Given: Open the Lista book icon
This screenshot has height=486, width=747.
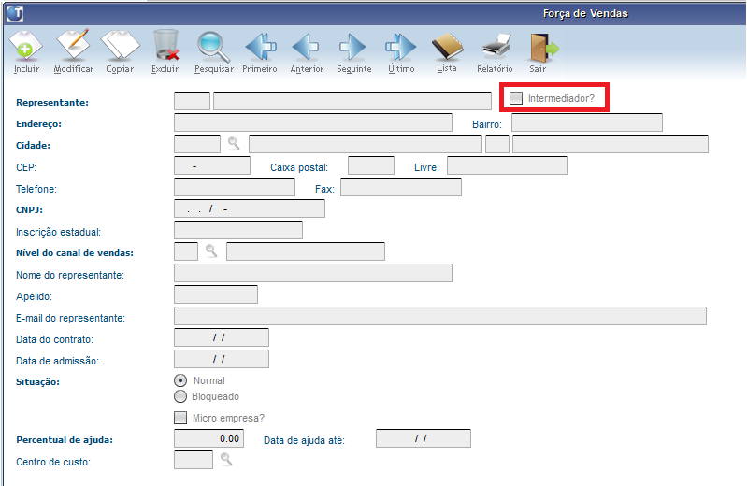Looking at the screenshot, I should [447, 46].
